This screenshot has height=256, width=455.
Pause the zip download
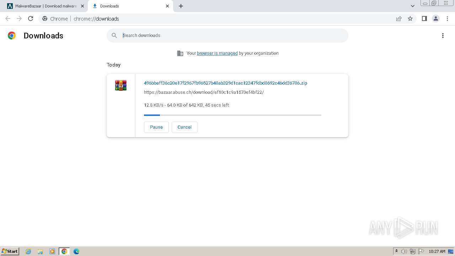coord(156,127)
